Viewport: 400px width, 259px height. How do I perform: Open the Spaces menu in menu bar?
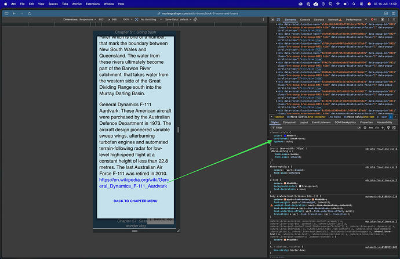[53, 4]
